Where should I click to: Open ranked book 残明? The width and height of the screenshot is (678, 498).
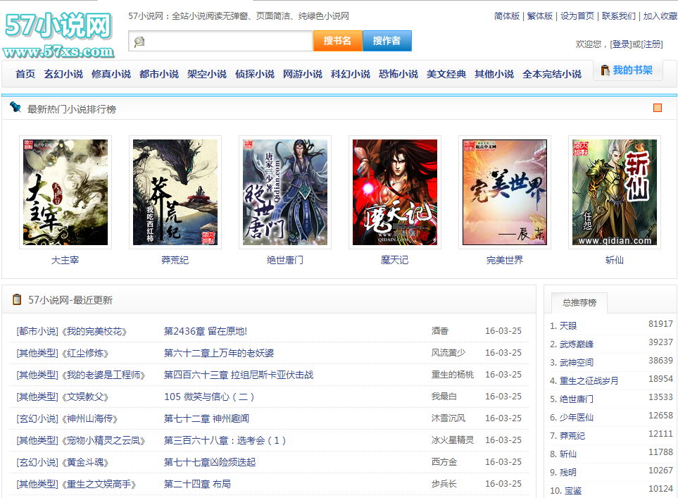click(567, 472)
